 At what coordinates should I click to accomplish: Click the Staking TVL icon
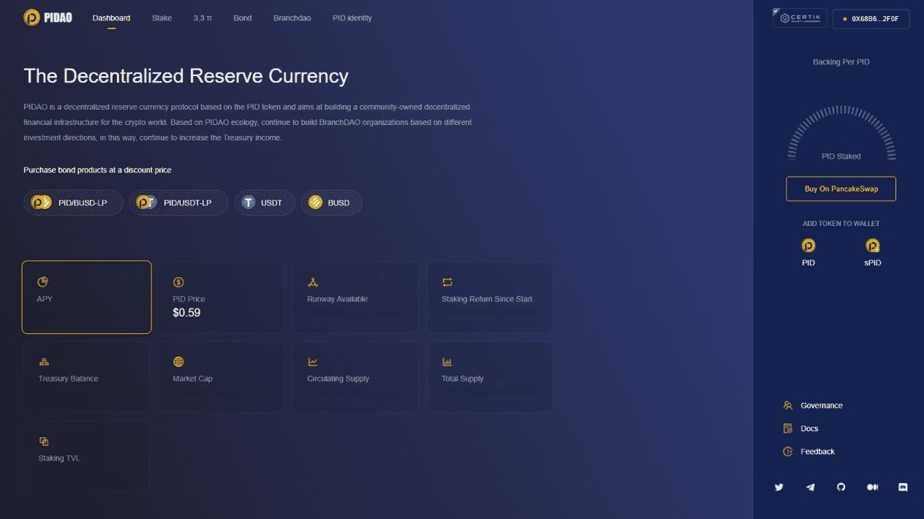(44, 442)
